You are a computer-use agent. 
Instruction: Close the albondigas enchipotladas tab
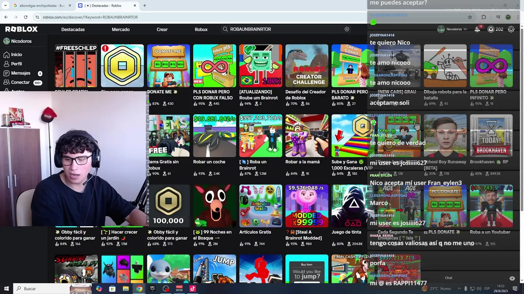point(70,6)
